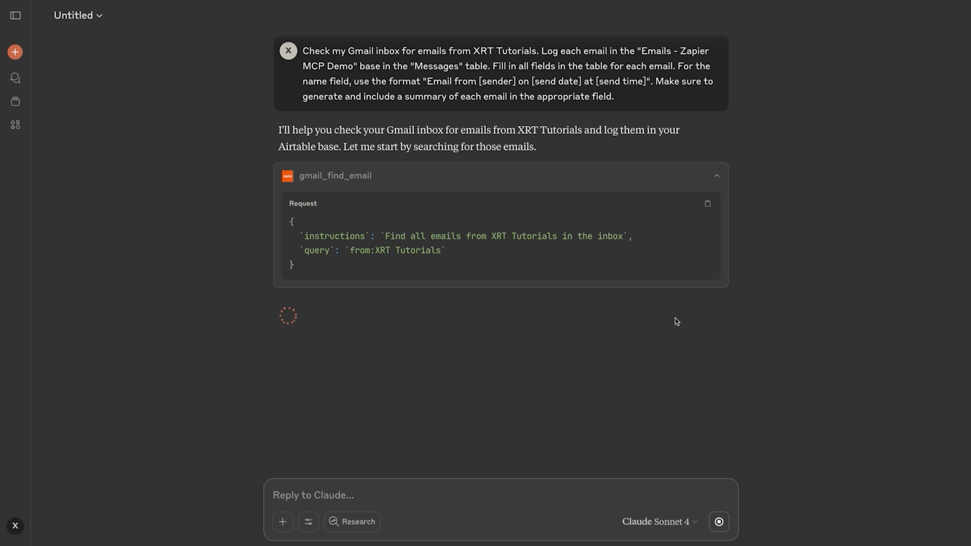
Task: Enable Research mode
Action: click(352, 521)
